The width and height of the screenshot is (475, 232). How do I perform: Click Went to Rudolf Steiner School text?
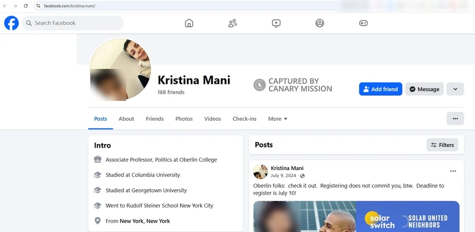[159, 206]
